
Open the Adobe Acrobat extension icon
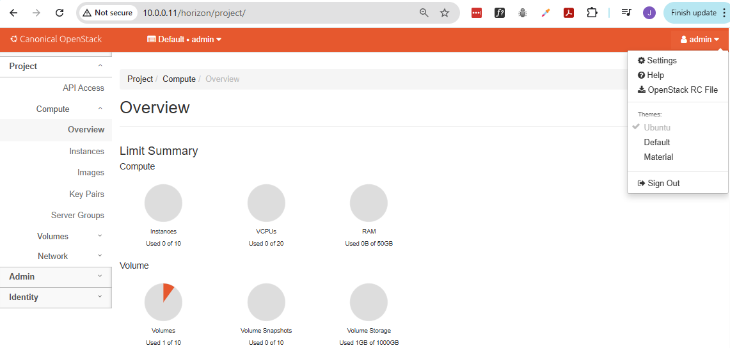pyautogui.click(x=568, y=13)
